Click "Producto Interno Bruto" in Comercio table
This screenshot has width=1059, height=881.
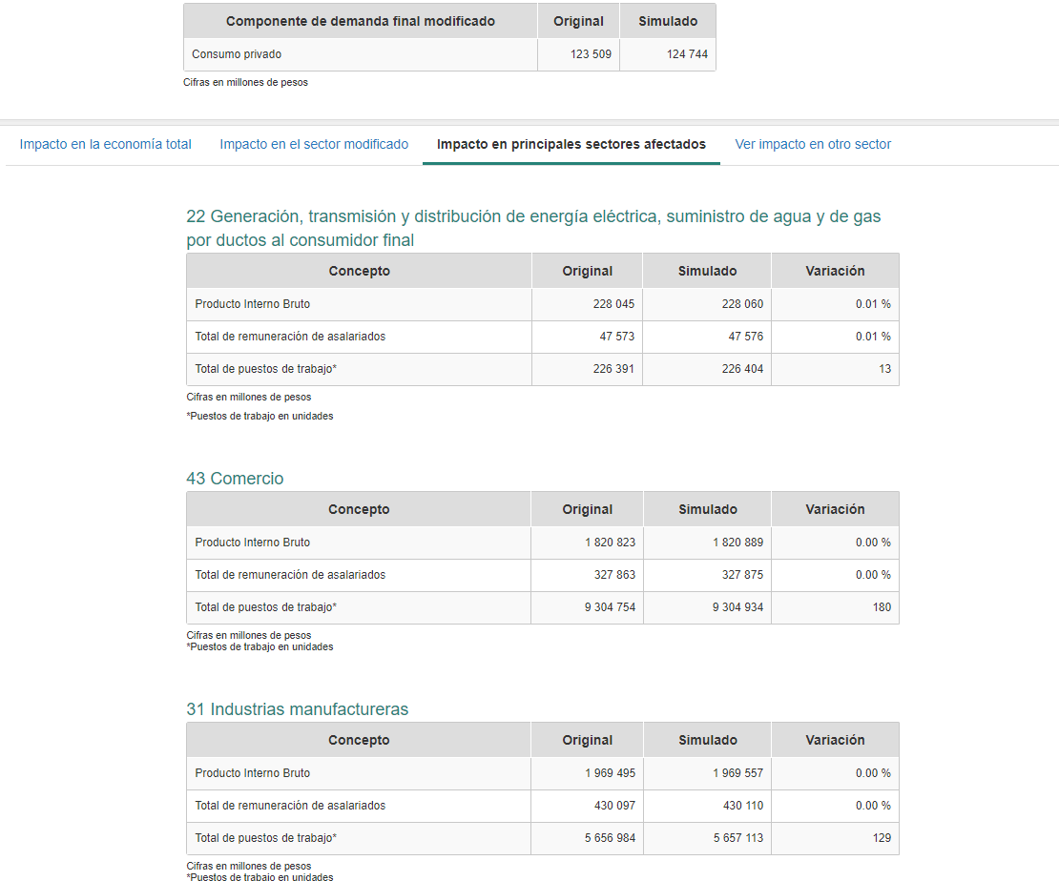(253, 543)
